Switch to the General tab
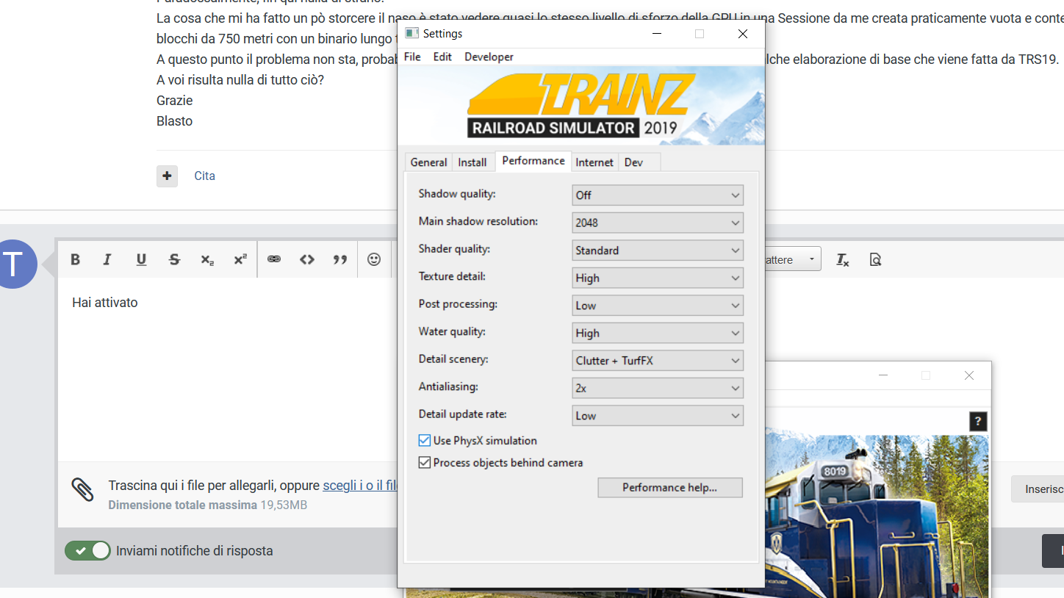The image size is (1064, 598). pyautogui.click(x=428, y=162)
